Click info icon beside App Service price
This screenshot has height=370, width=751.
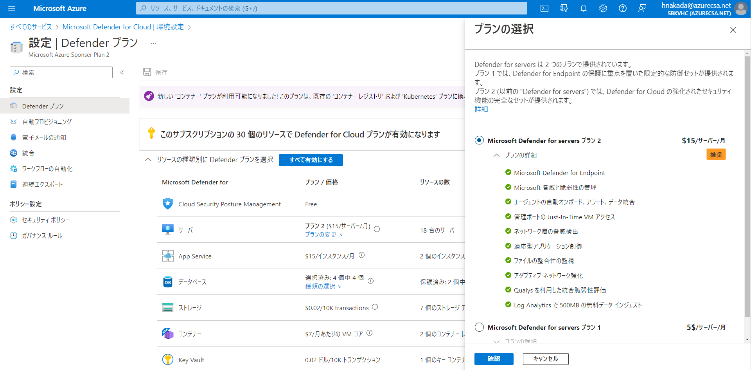(362, 255)
